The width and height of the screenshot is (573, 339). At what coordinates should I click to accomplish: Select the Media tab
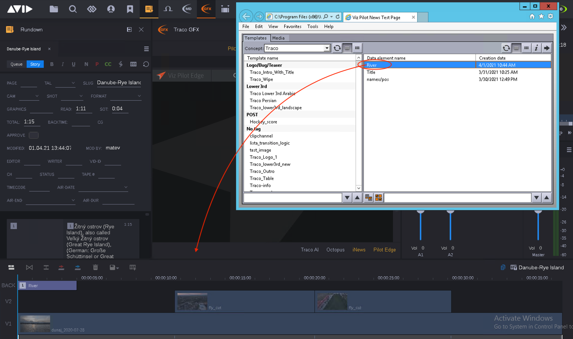(278, 38)
